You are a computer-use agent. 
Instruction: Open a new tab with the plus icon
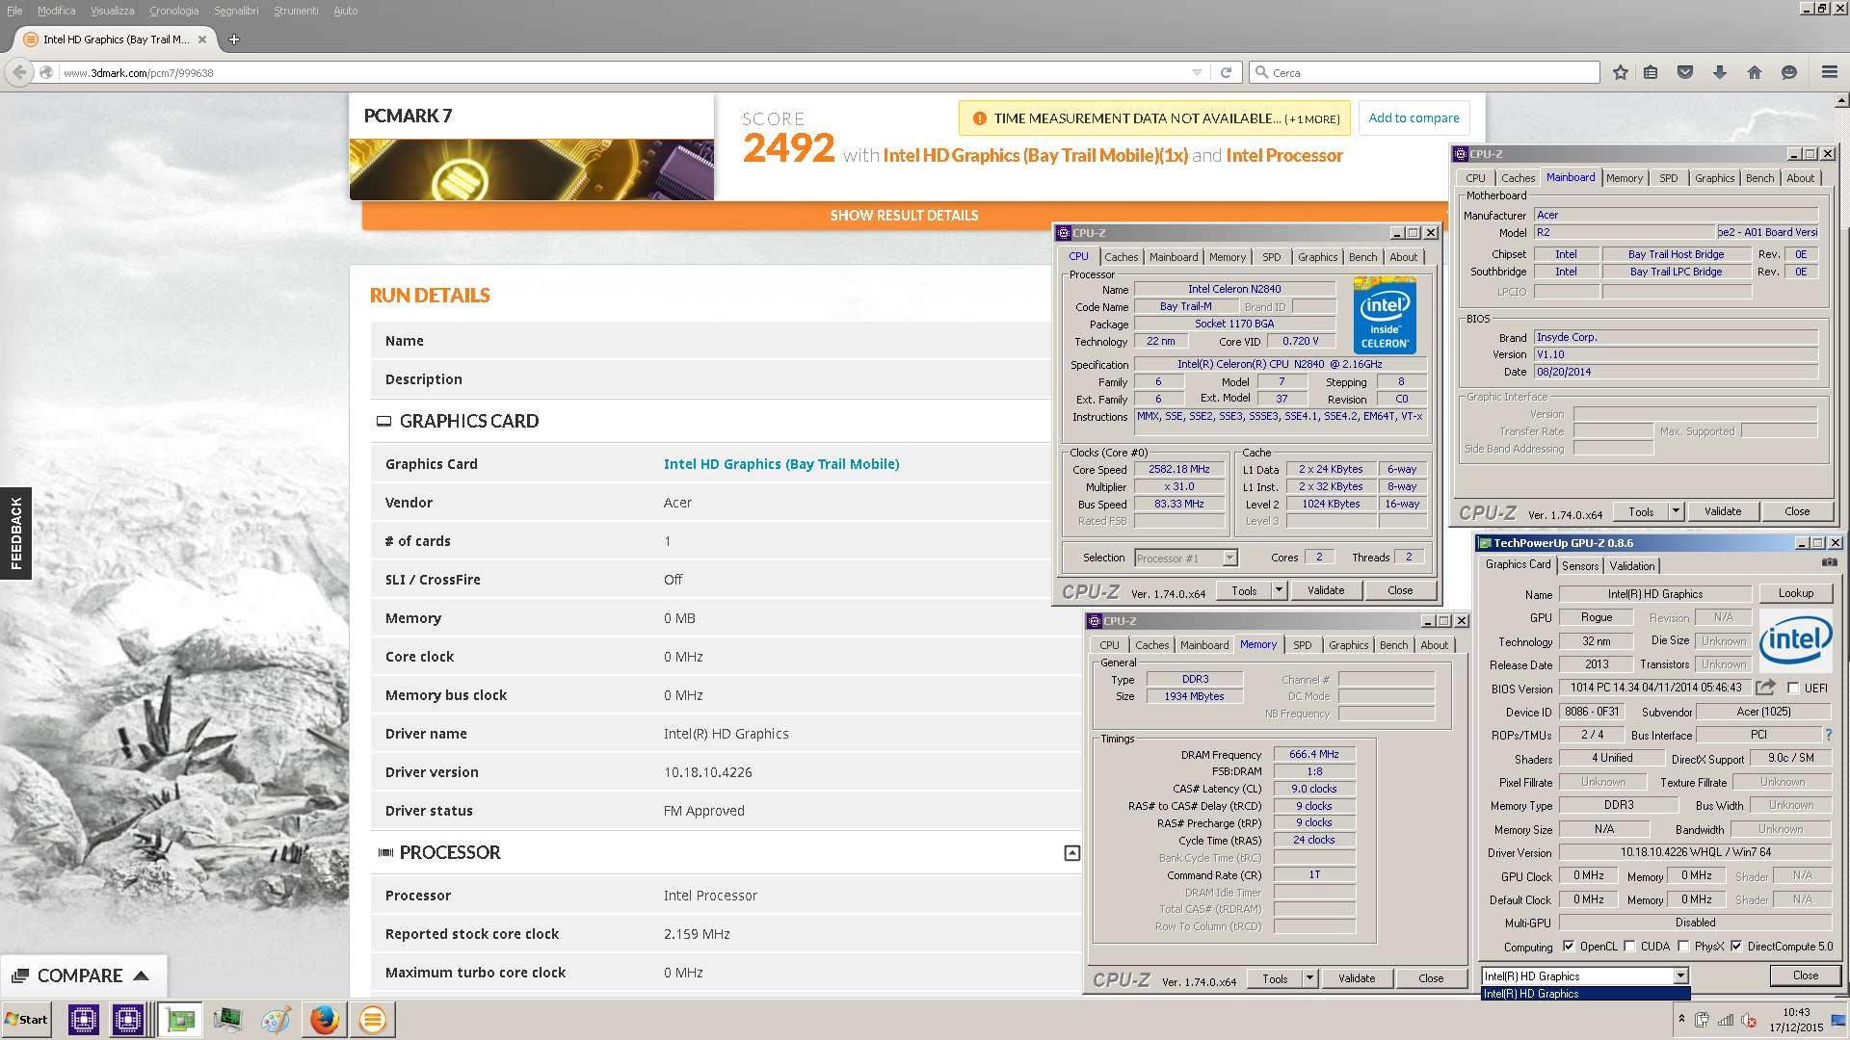point(233,39)
